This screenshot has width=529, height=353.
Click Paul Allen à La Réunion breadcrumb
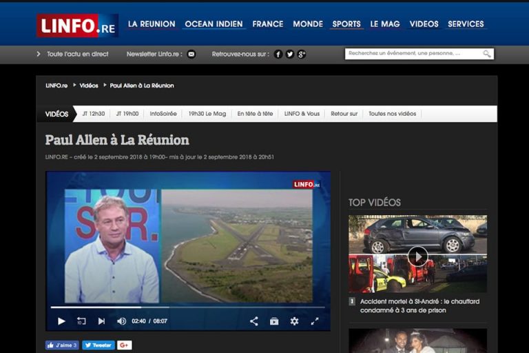coord(142,85)
